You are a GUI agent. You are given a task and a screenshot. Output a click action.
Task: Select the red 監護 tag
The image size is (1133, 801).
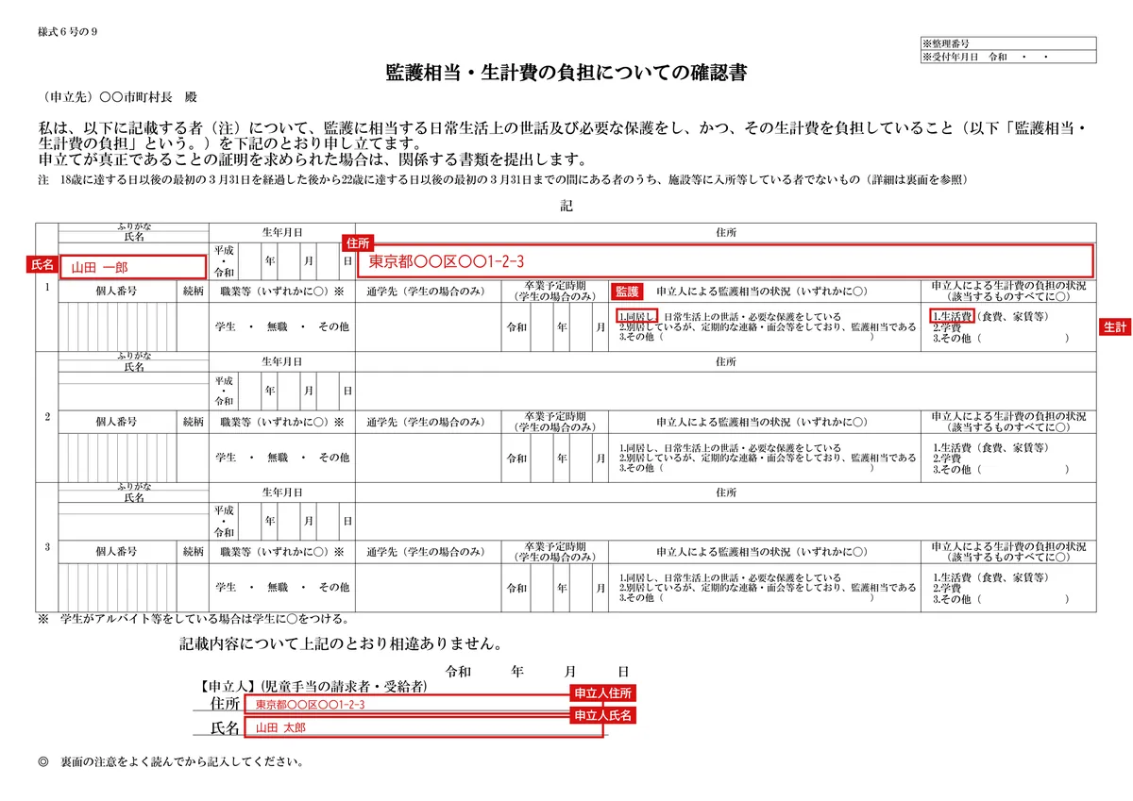[626, 292]
